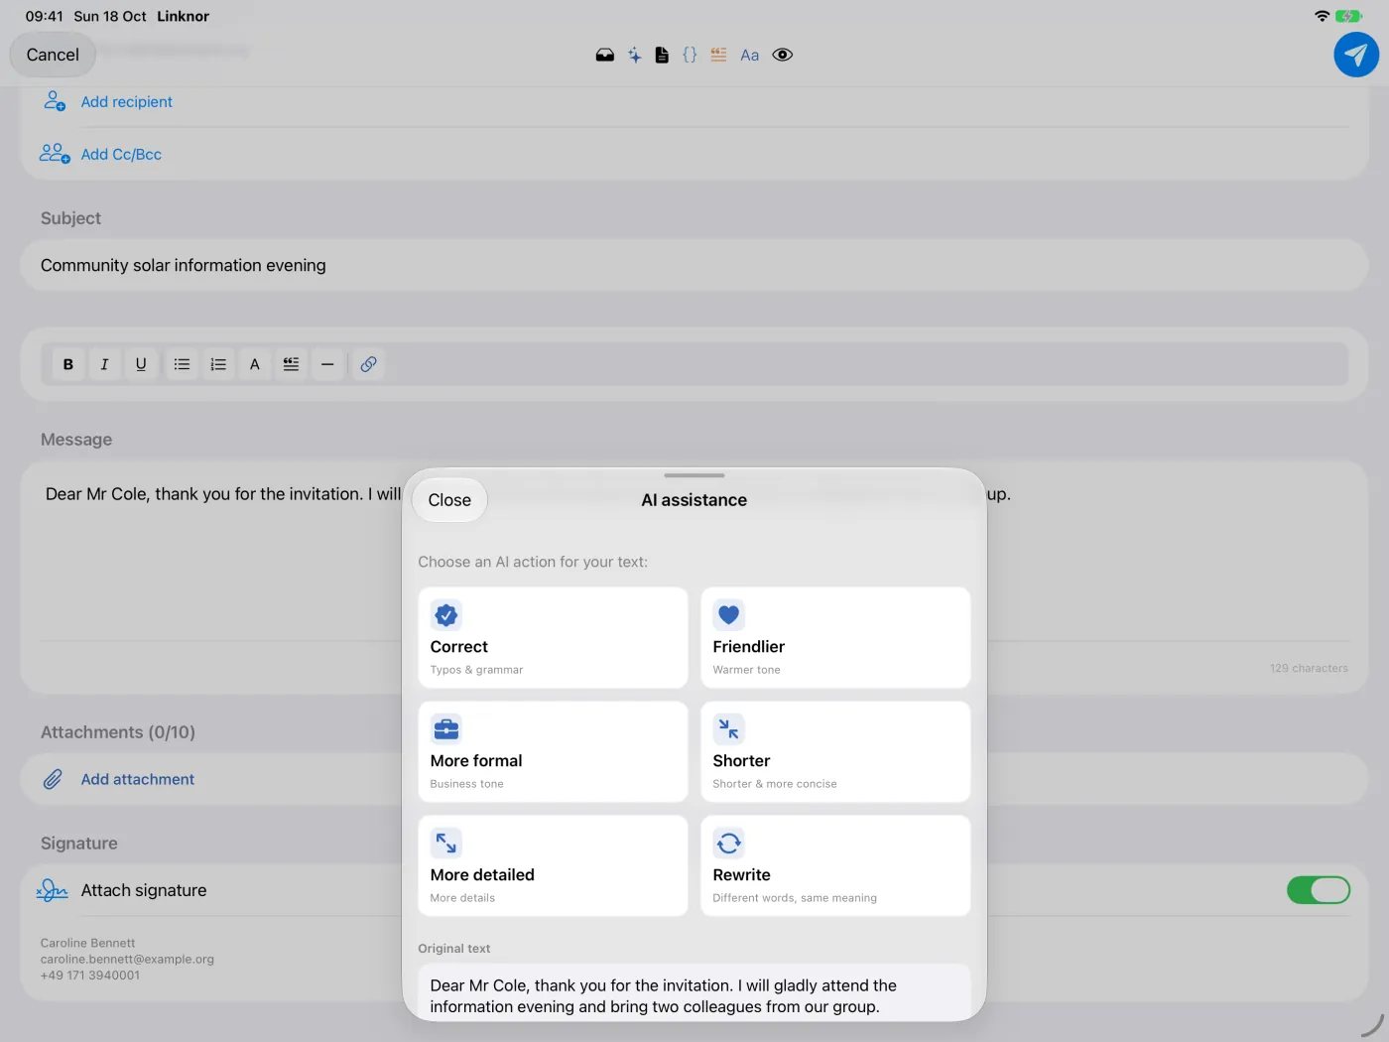This screenshot has width=1389, height=1042.
Task: Turn off the Attach signature switch
Action: tap(1319, 890)
